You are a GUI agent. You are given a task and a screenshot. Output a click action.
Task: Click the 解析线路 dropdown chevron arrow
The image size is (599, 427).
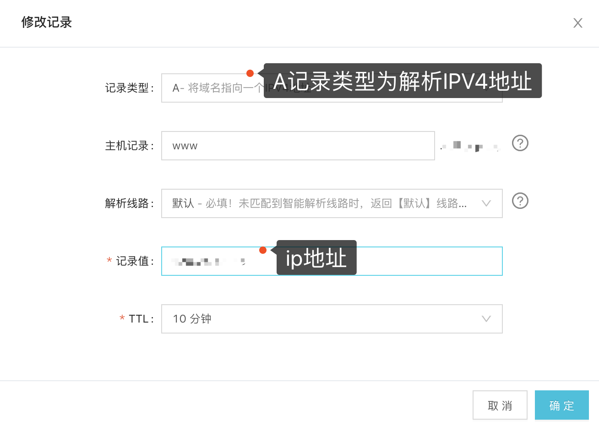click(x=486, y=203)
